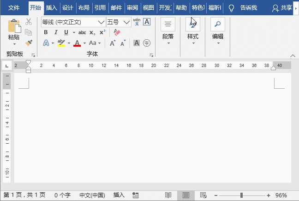This screenshot has width=299, height=201.
Task: Switch to Web Layout view icon
Action: click(203, 195)
